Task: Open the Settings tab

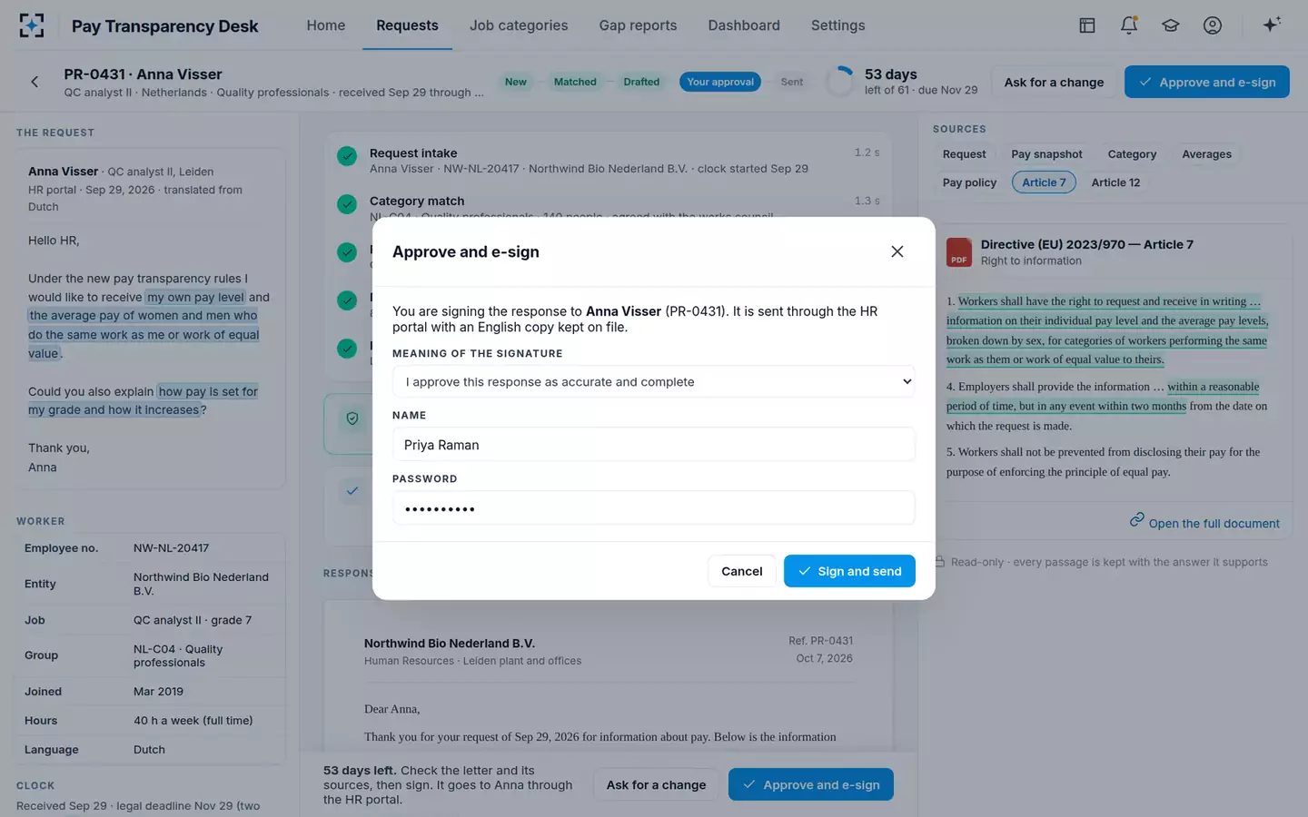Action: point(837,25)
